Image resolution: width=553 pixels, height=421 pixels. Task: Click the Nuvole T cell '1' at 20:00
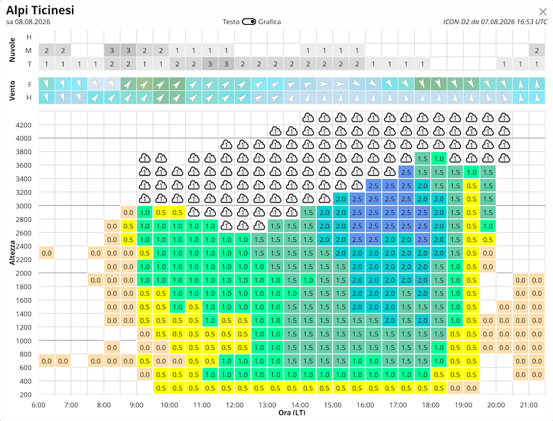[505, 64]
